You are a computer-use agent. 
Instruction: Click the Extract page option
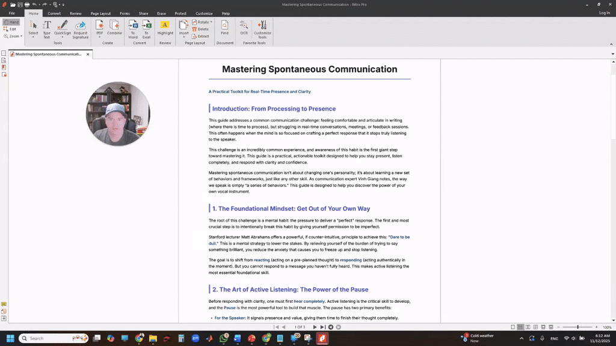coord(201,36)
